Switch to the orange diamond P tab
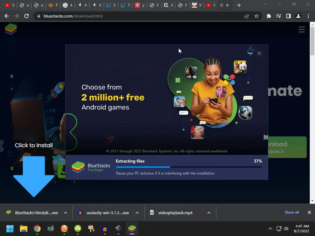 53,5
